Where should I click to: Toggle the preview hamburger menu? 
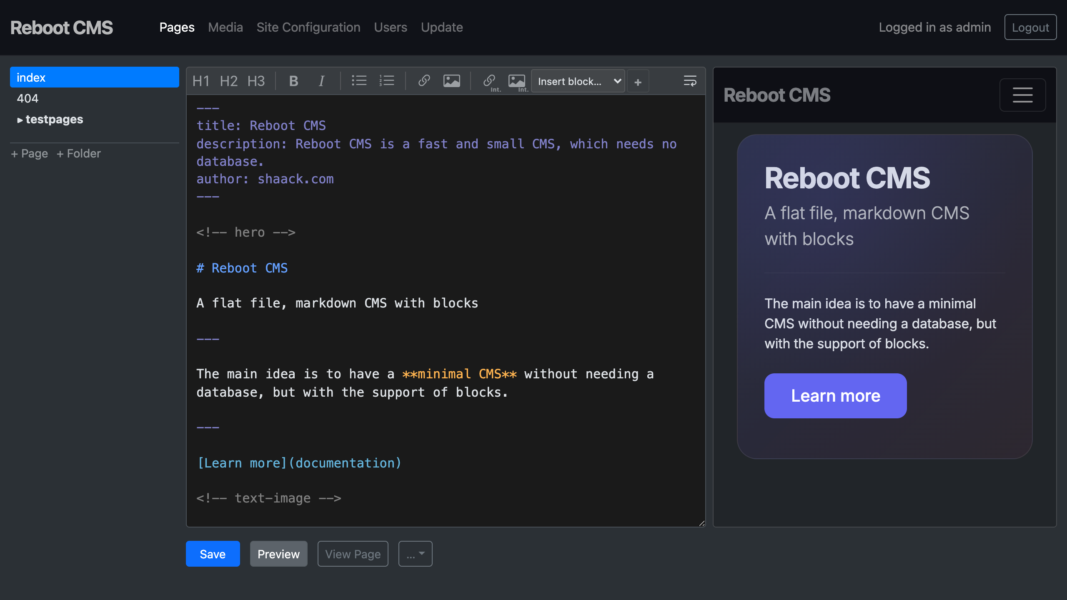pos(1022,95)
